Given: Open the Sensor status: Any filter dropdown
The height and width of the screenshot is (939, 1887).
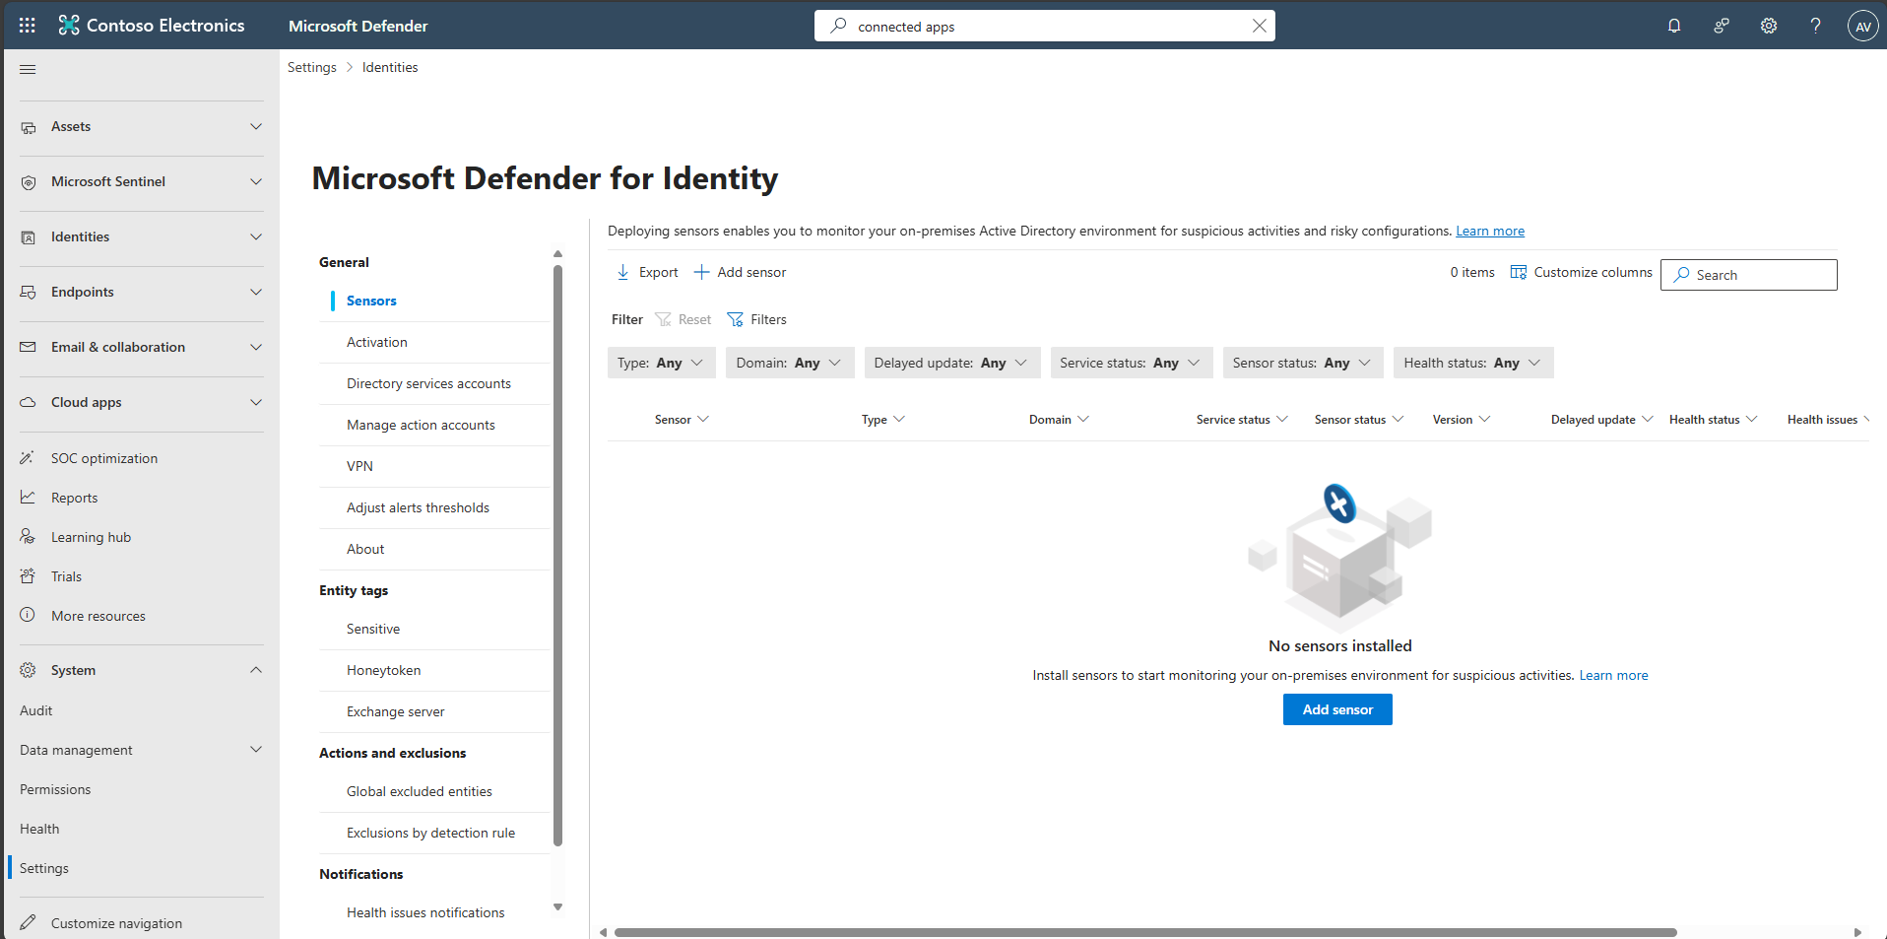Looking at the screenshot, I should coord(1302,363).
